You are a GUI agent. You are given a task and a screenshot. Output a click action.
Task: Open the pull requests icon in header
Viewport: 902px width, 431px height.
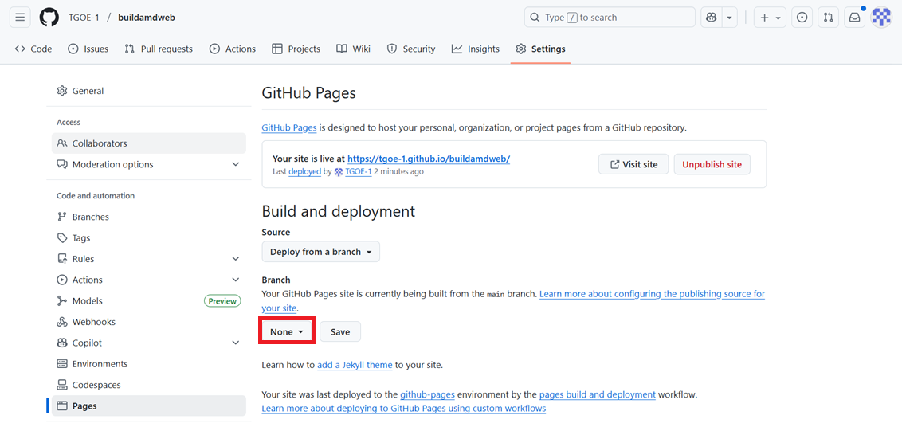click(828, 18)
